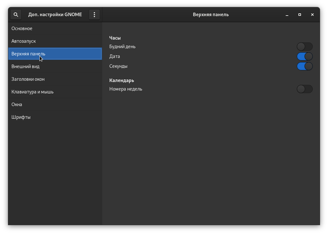The height and width of the screenshot is (234, 328).
Task: Enable the Будний день switch
Action: [x=304, y=47]
